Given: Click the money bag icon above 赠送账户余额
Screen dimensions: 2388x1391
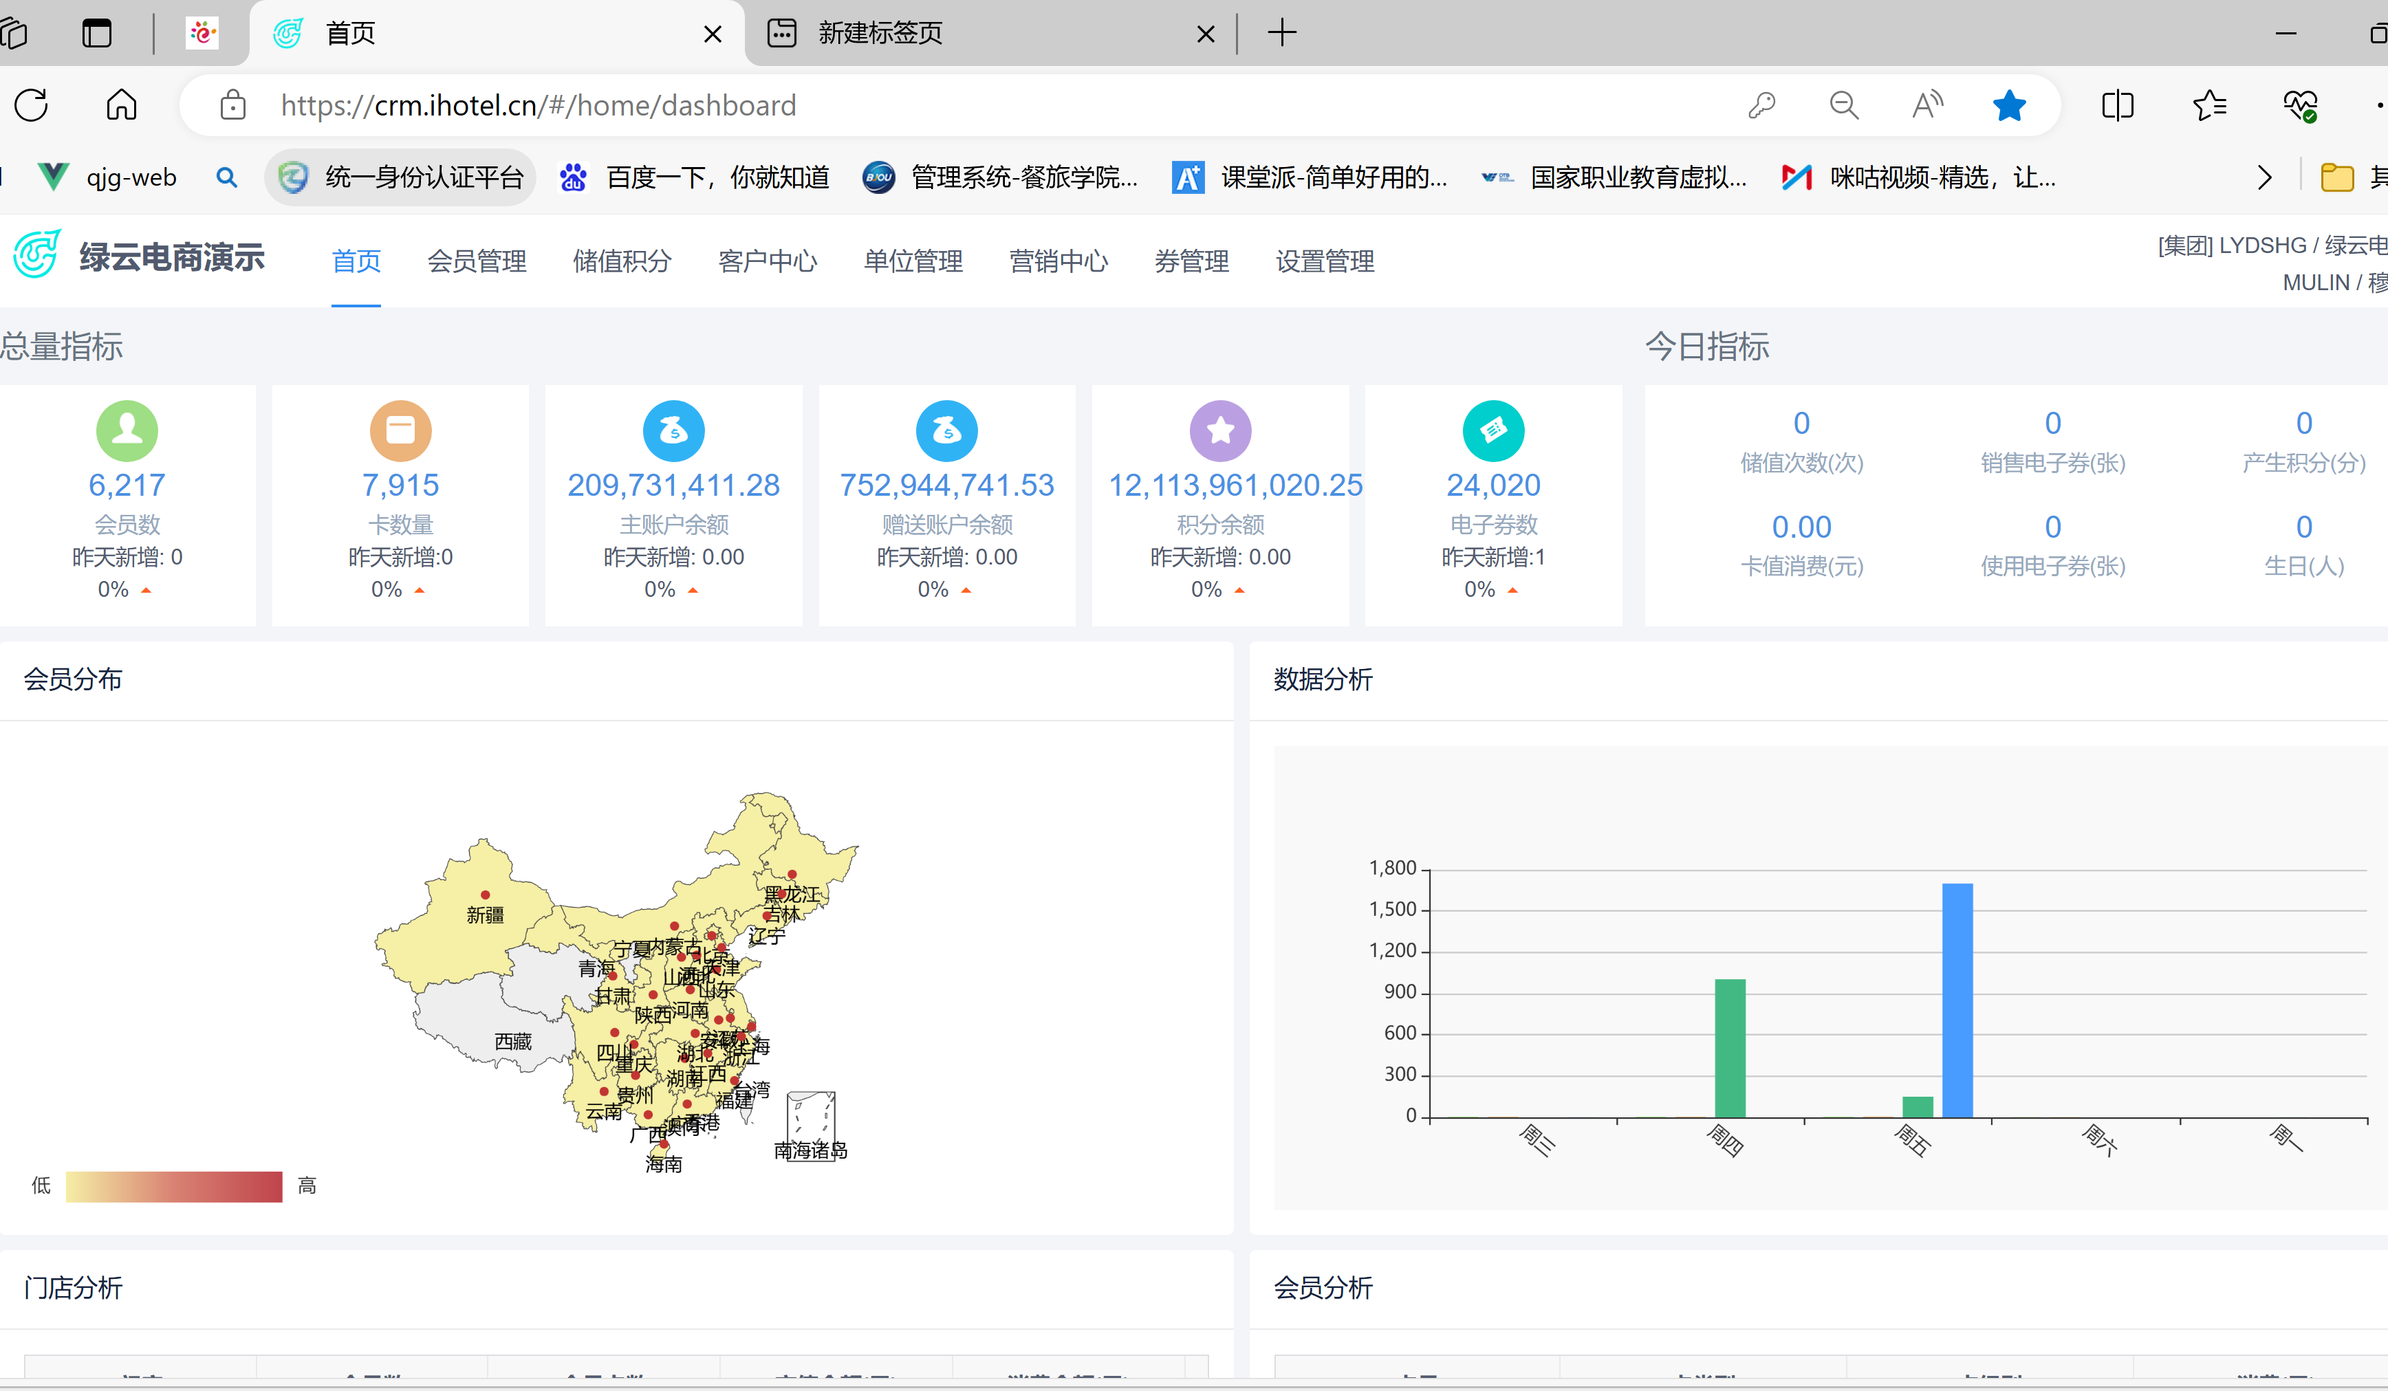Looking at the screenshot, I should pyautogui.click(x=946, y=430).
